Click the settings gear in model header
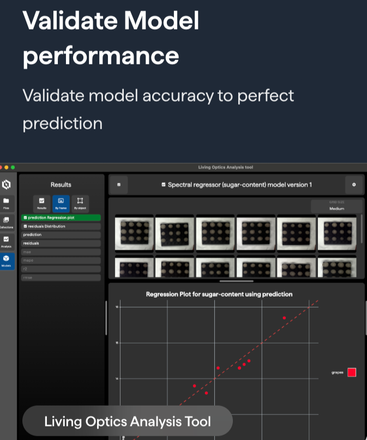Image resolution: width=367 pixels, height=440 pixels. (353, 185)
